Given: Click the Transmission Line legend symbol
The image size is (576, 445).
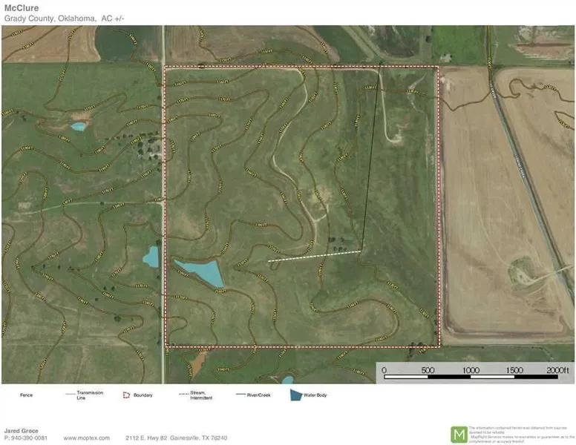Looking at the screenshot, I should (71, 394).
